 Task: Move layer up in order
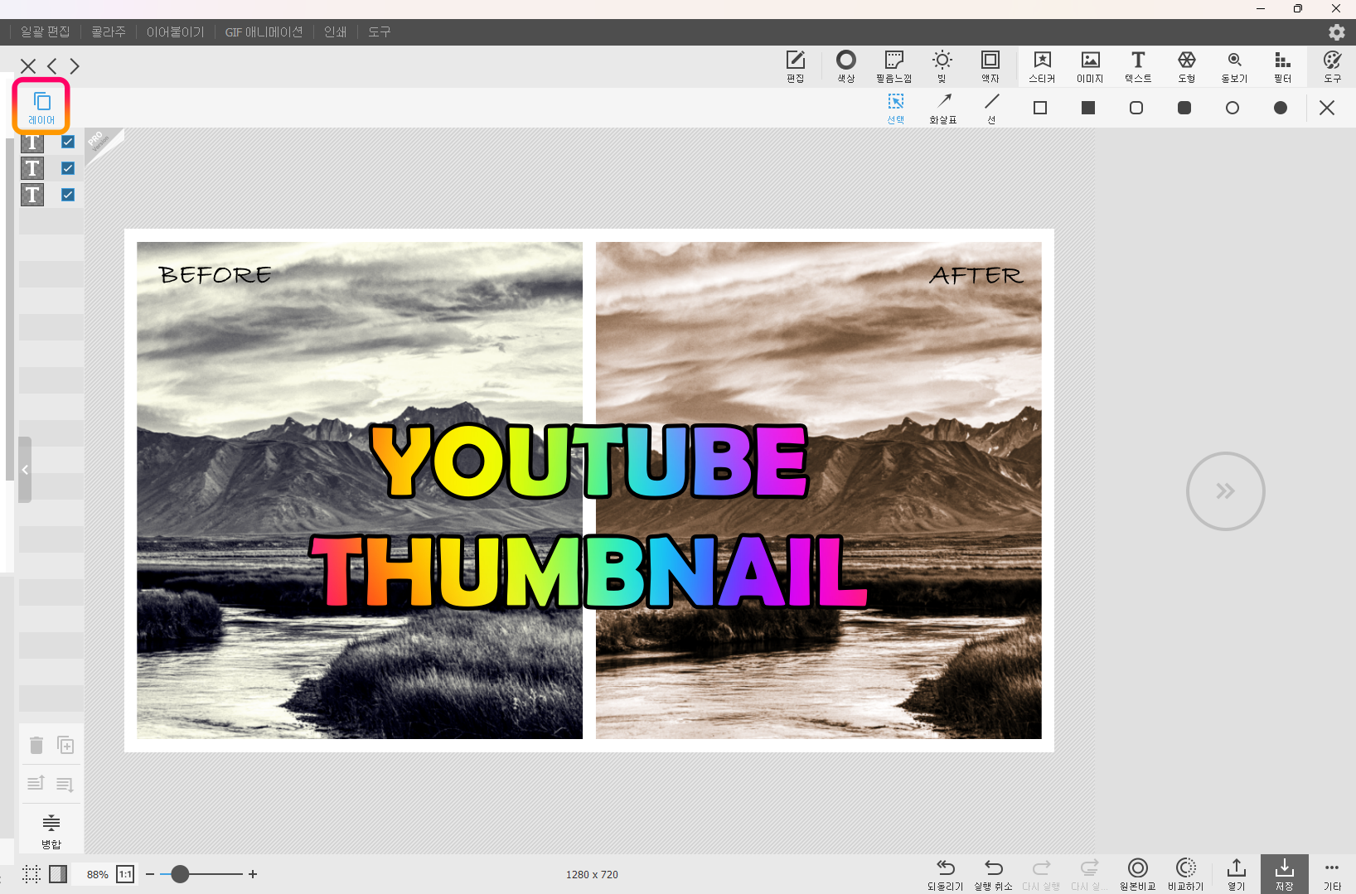coord(36,783)
